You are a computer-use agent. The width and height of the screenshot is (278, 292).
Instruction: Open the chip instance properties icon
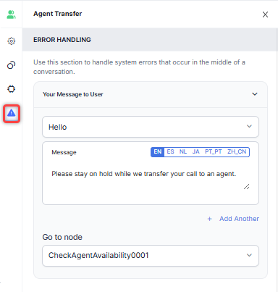pyautogui.click(x=11, y=89)
